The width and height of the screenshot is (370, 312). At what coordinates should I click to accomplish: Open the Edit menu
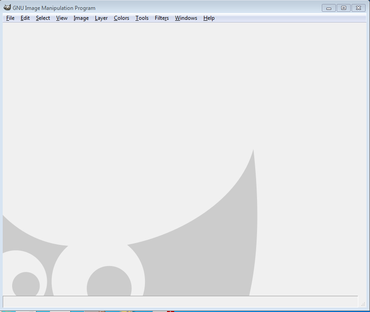tap(25, 18)
